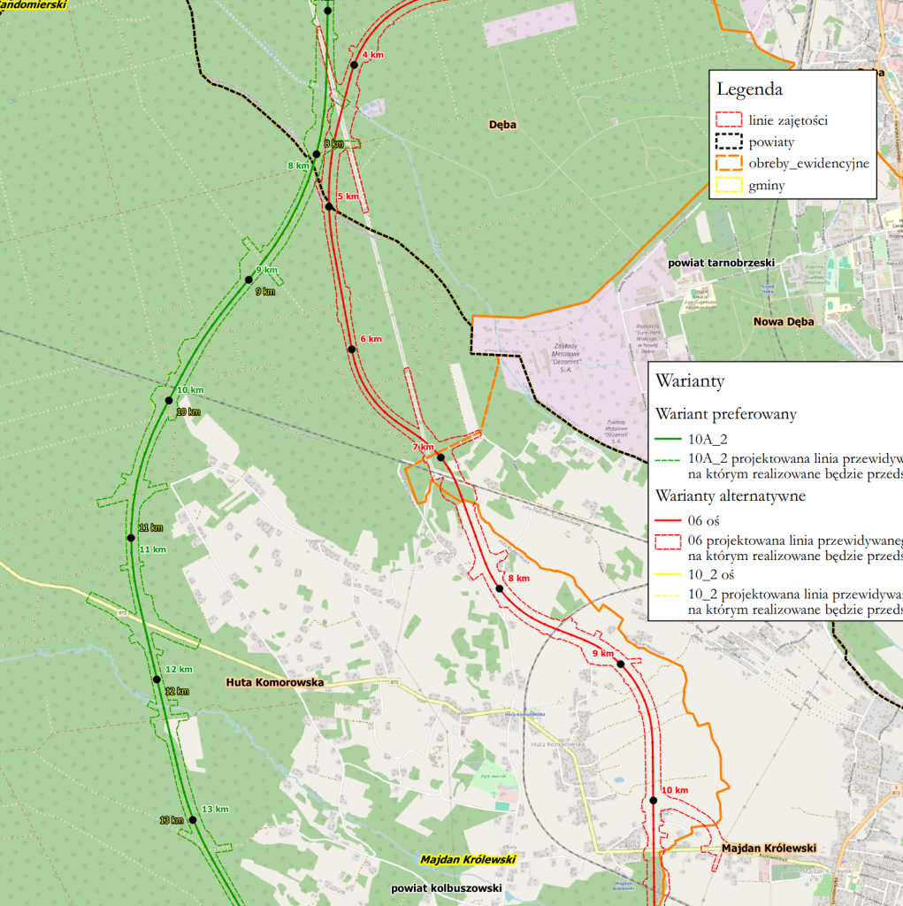Select the green 10 km route marker

[x=169, y=401]
